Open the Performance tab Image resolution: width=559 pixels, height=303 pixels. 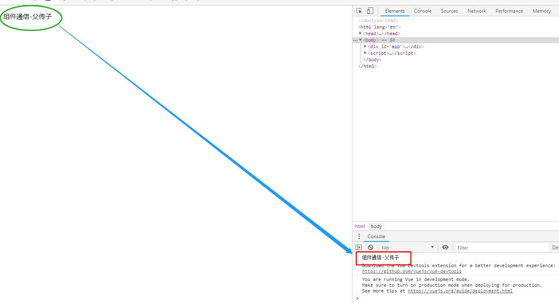point(509,11)
